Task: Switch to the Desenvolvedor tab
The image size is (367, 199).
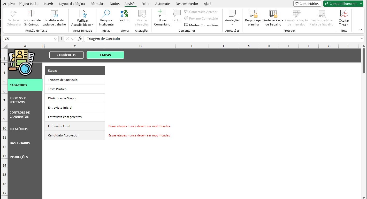Action: click(187, 4)
